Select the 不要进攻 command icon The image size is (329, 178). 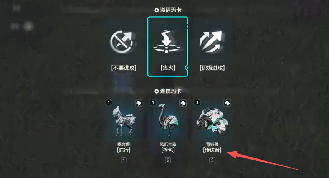point(122,42)
